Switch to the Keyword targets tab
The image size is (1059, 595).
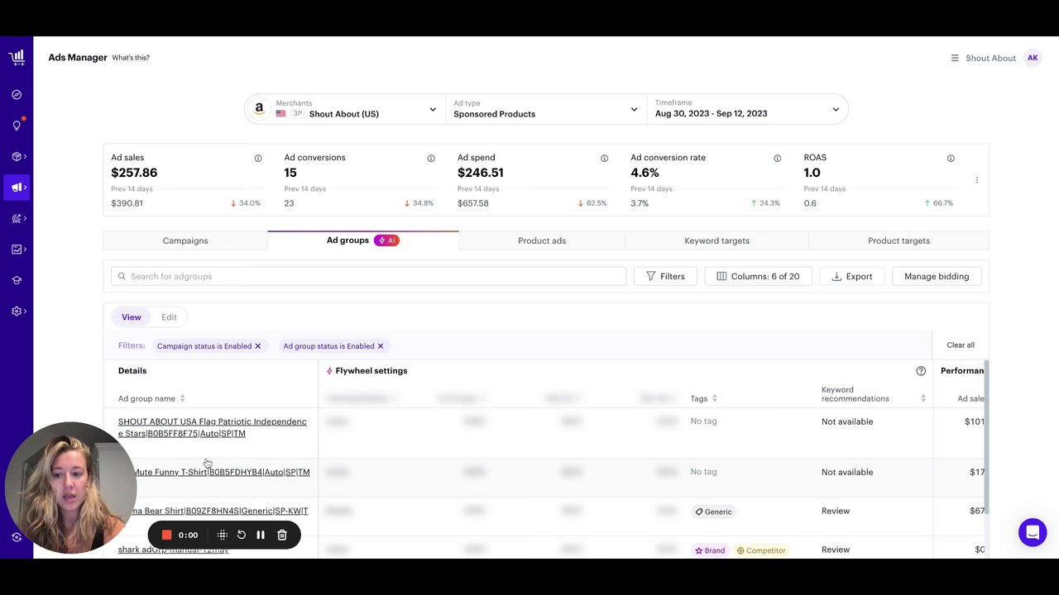click(x=716, y=240)
